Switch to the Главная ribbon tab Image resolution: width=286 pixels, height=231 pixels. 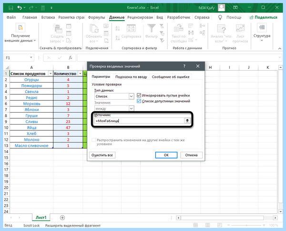[30, 17]
